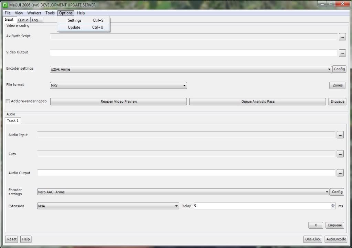Open the Help menu
This screenshot has width=352, height=248.
click(81, 13)
